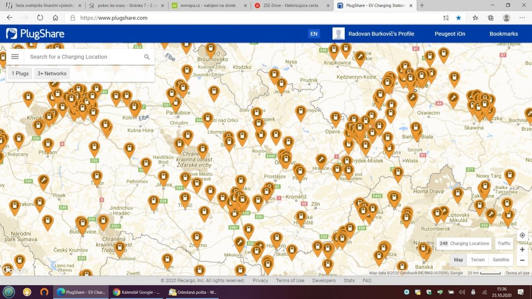Click the wrench pin near Kedzierzyn-Kozle
The width and height of the screenshot is (532, 299).
tap(360, 58)
